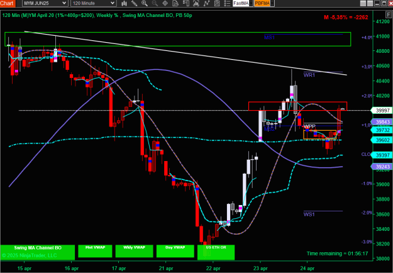The height and width of the screenshot is (273, 393).
Task: Click the F button above price axis
Action: (390, 14)
